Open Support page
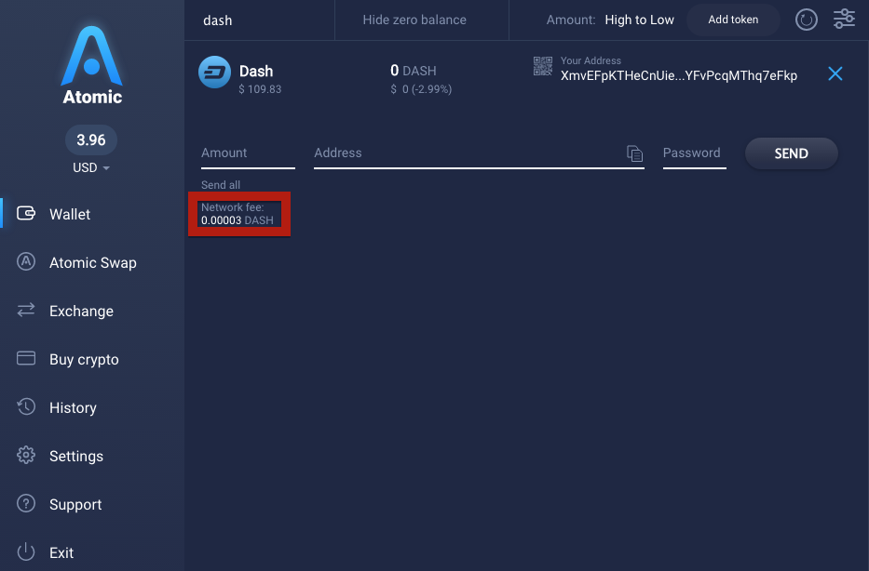Image resolution: width=869 pixels, height=571 pixels. [x=75, y=505]
